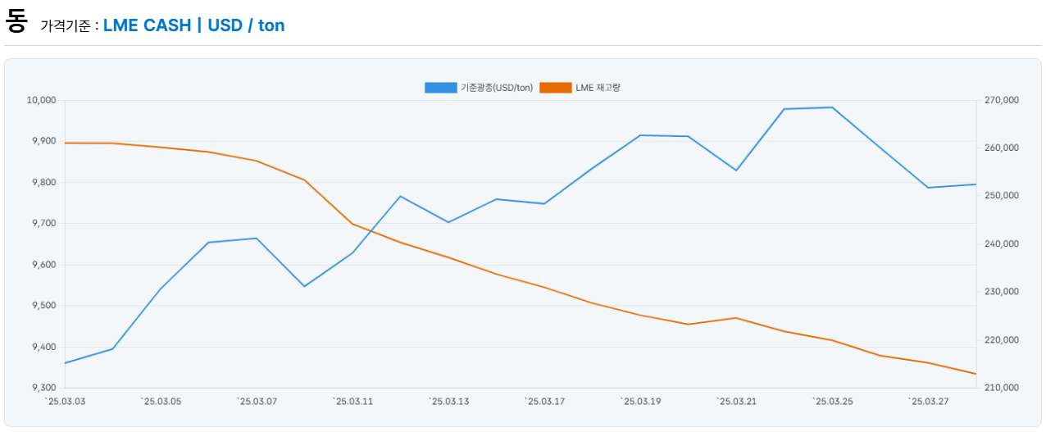This screenshot has width=1046, height=432.
Task: Click the blue 기준광종 legend color box
Action: (x=441, y=88)
